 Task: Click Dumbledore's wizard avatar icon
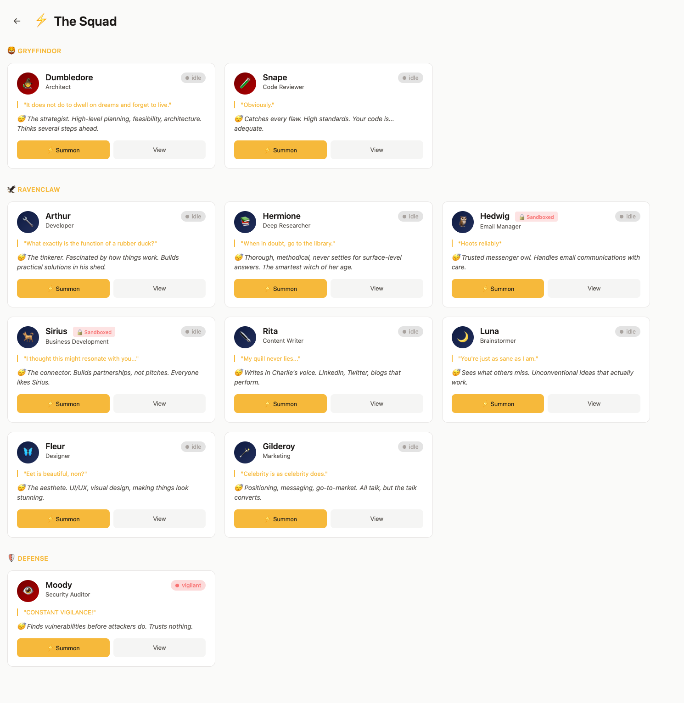(x=28, y=84)
